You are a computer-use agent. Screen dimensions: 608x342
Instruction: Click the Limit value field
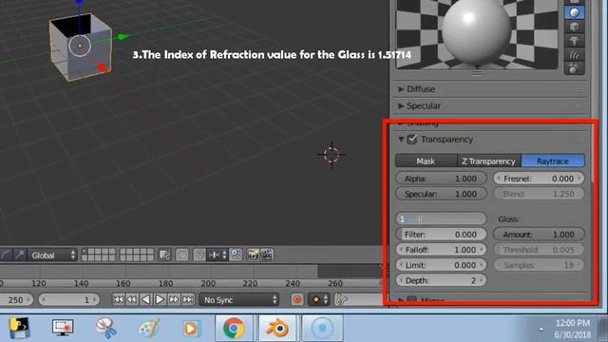tap(441, 265)
